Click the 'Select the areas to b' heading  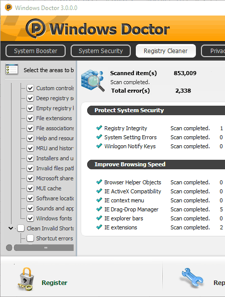click(x=49, y=70)
